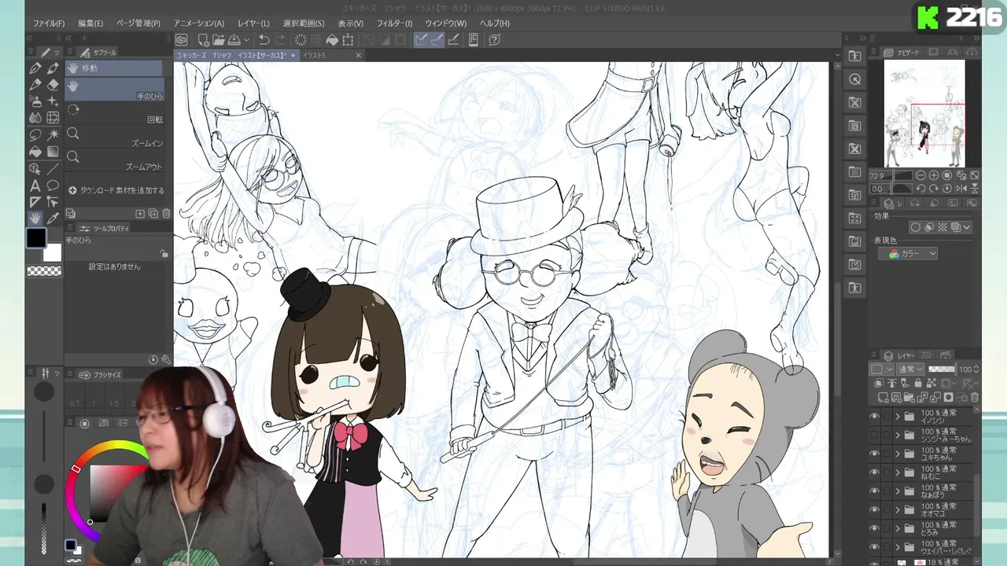Show the シンジ・みーちゃん layer folder
Image resolution: width=1007 pixels, height=566 pixels.
pos(874,435)
